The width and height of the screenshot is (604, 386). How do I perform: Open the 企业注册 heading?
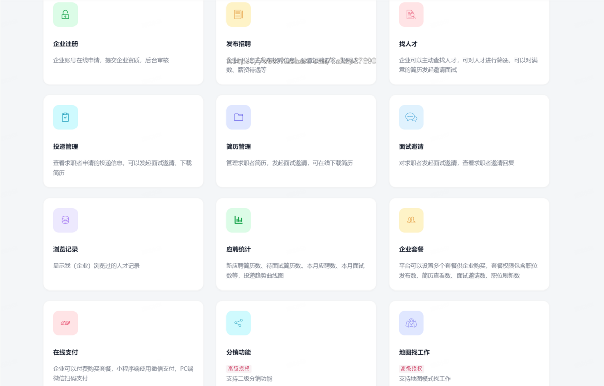(65, 44)
